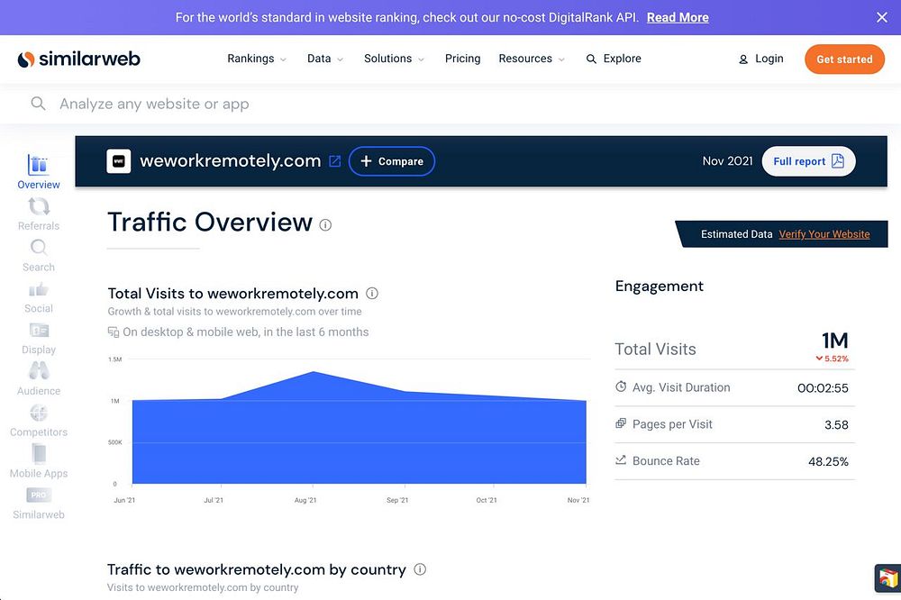This screenshot has width=901, height=600.
Task: Show info tooltip beside Total Visits heading
Action: click(372, 293)
